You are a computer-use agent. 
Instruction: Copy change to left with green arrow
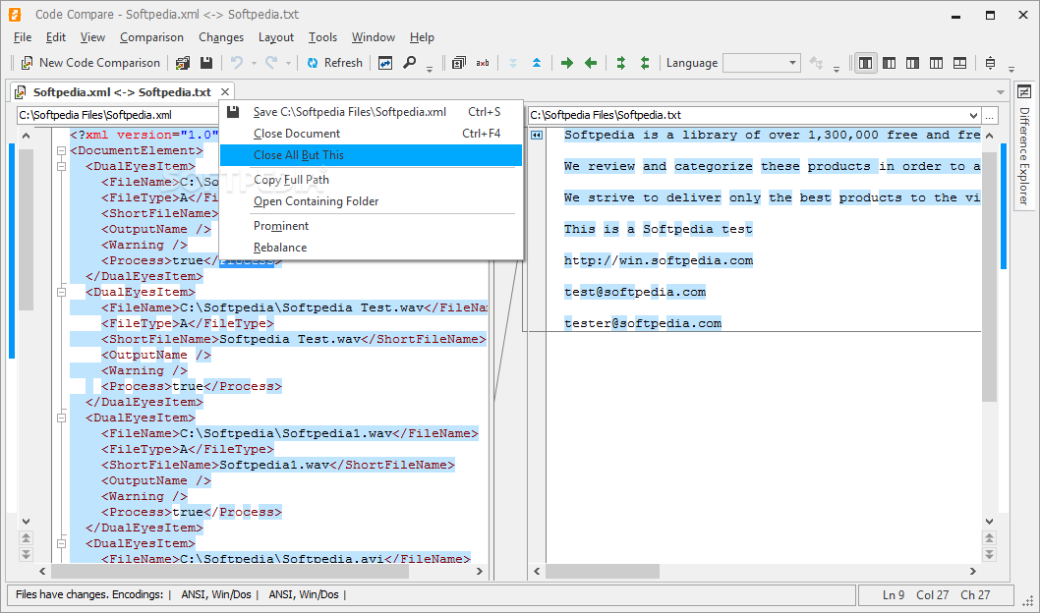pos(591,63)
